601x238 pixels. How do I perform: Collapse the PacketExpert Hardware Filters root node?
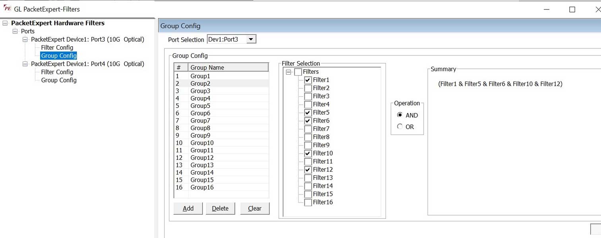tap(5, 23)
